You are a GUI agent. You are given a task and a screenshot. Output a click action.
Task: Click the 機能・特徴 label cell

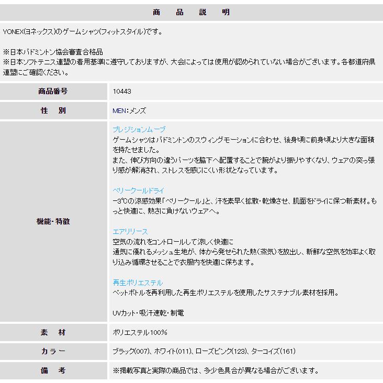53,221
